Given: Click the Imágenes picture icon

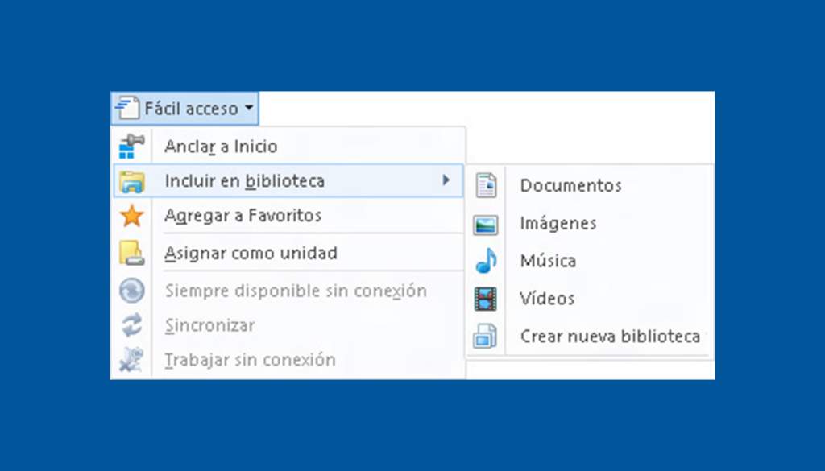Looking at the screenshot, I should click(x=486, y=223).
